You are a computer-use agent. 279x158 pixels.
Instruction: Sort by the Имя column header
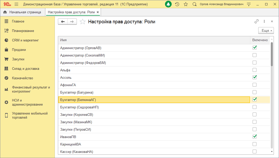[154, 40]
